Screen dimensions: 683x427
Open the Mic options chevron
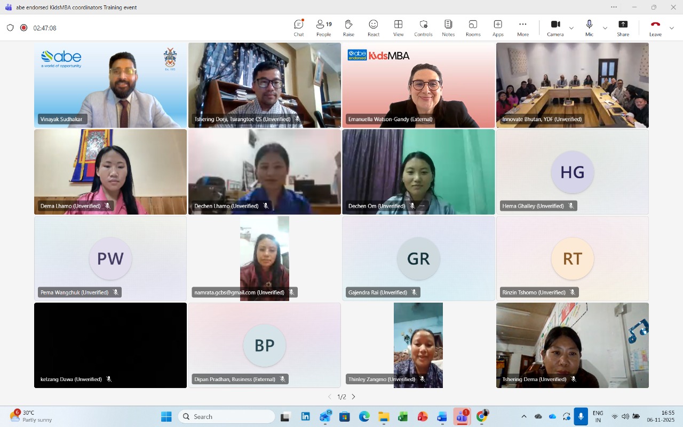[x=605, y=28]
